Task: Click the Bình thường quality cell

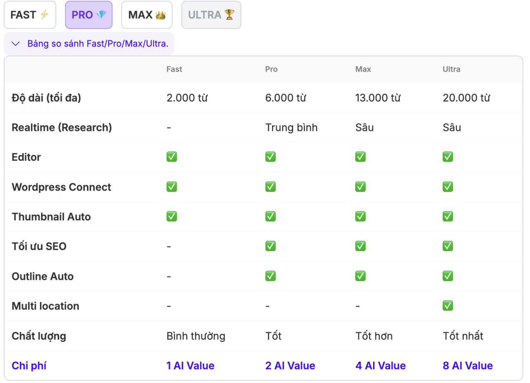Action: [196, 336]
